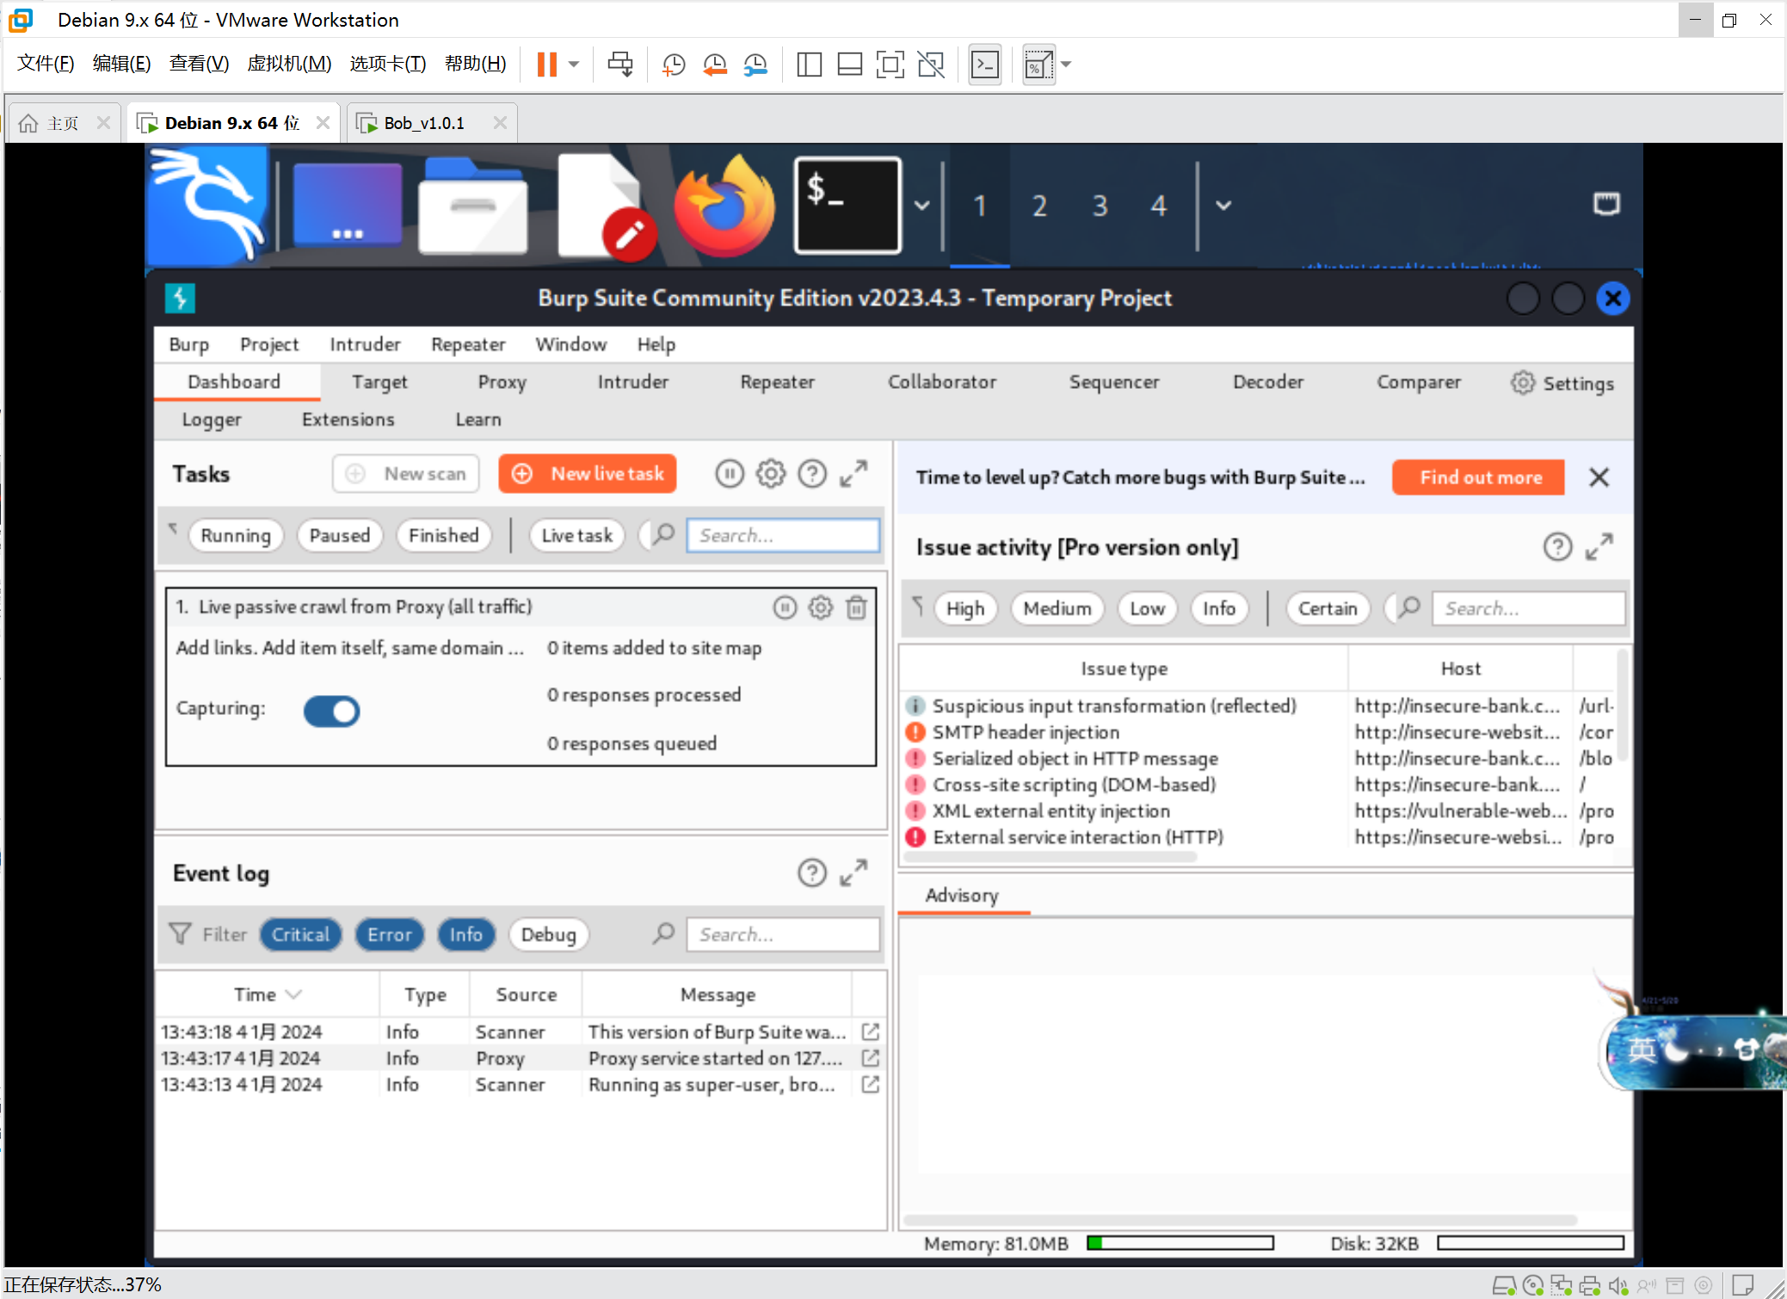The width and height of the screenshot is (1787, 1299).
Task: Click the Find out more button
Action: 1478,477
